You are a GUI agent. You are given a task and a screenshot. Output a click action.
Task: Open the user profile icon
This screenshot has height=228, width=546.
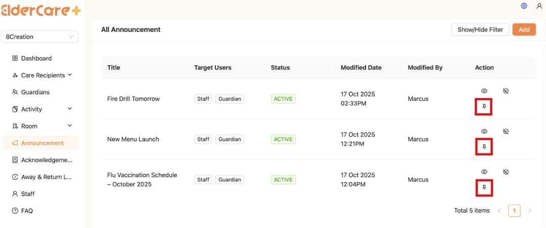[539, 6]
